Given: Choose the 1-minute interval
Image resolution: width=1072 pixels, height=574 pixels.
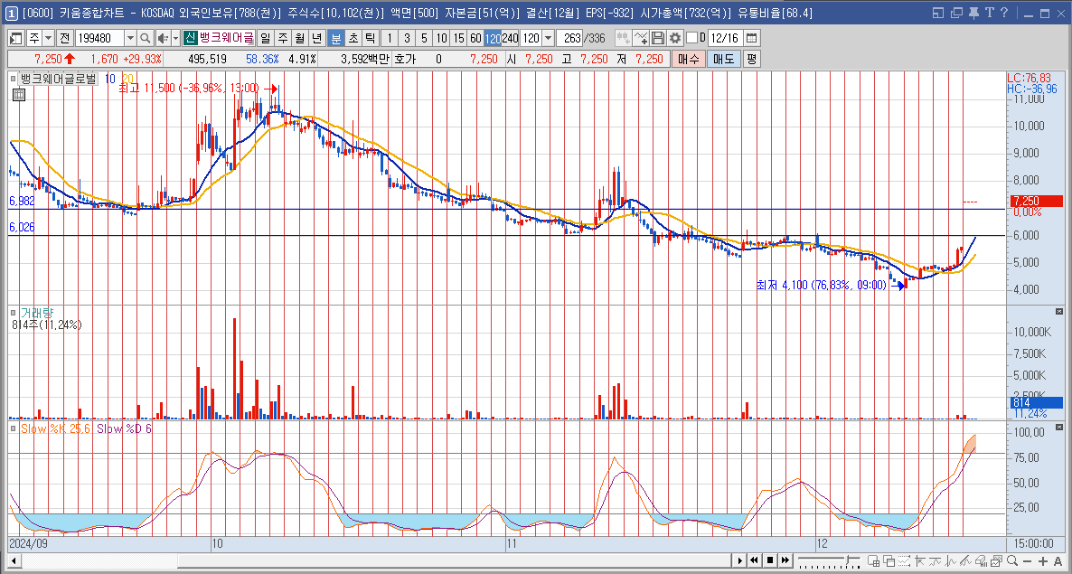Looking at the screenshot, I should tap(389, 38).
